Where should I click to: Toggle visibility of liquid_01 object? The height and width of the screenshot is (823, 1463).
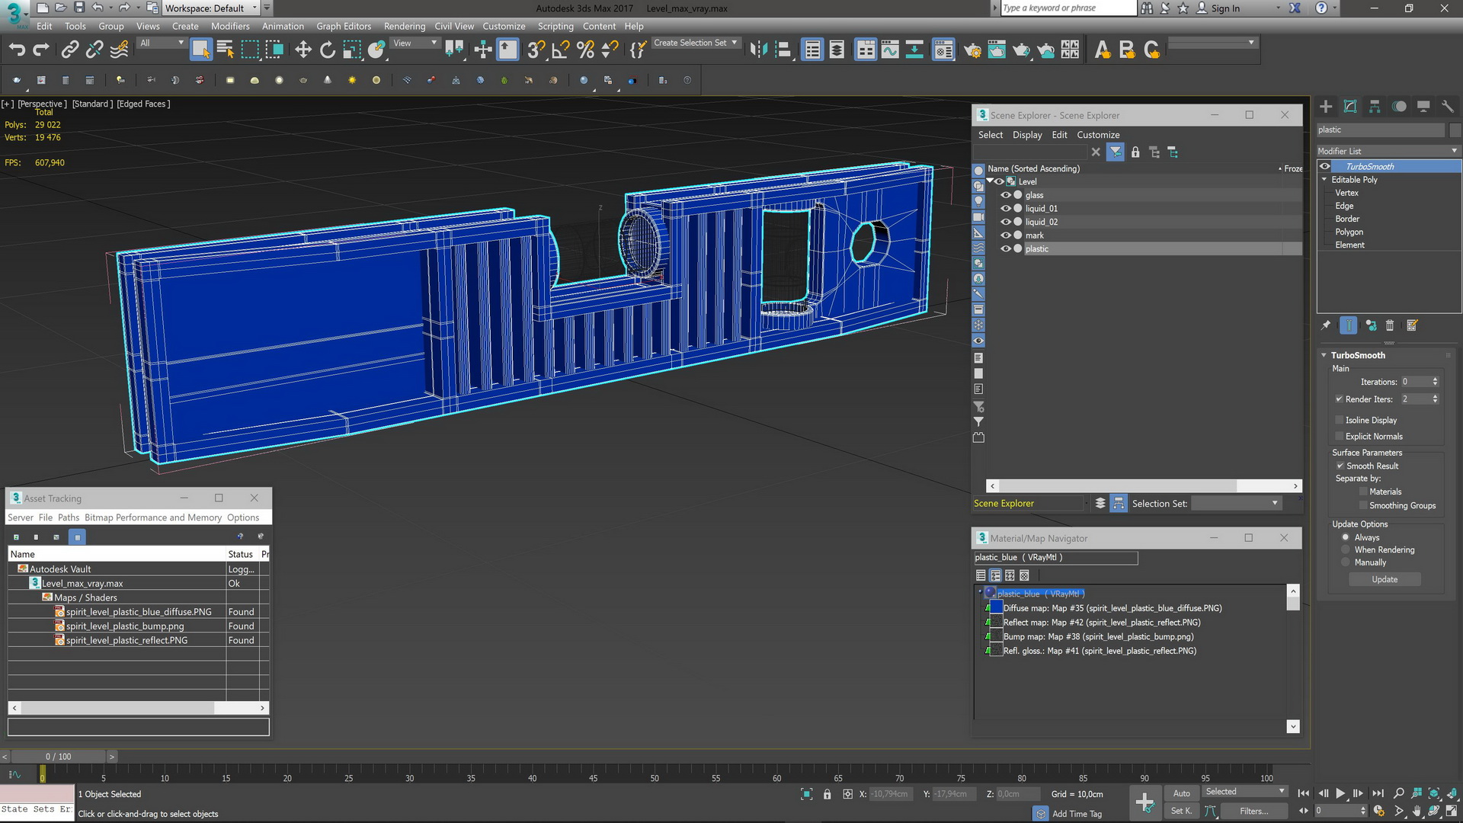(1006, 208)
